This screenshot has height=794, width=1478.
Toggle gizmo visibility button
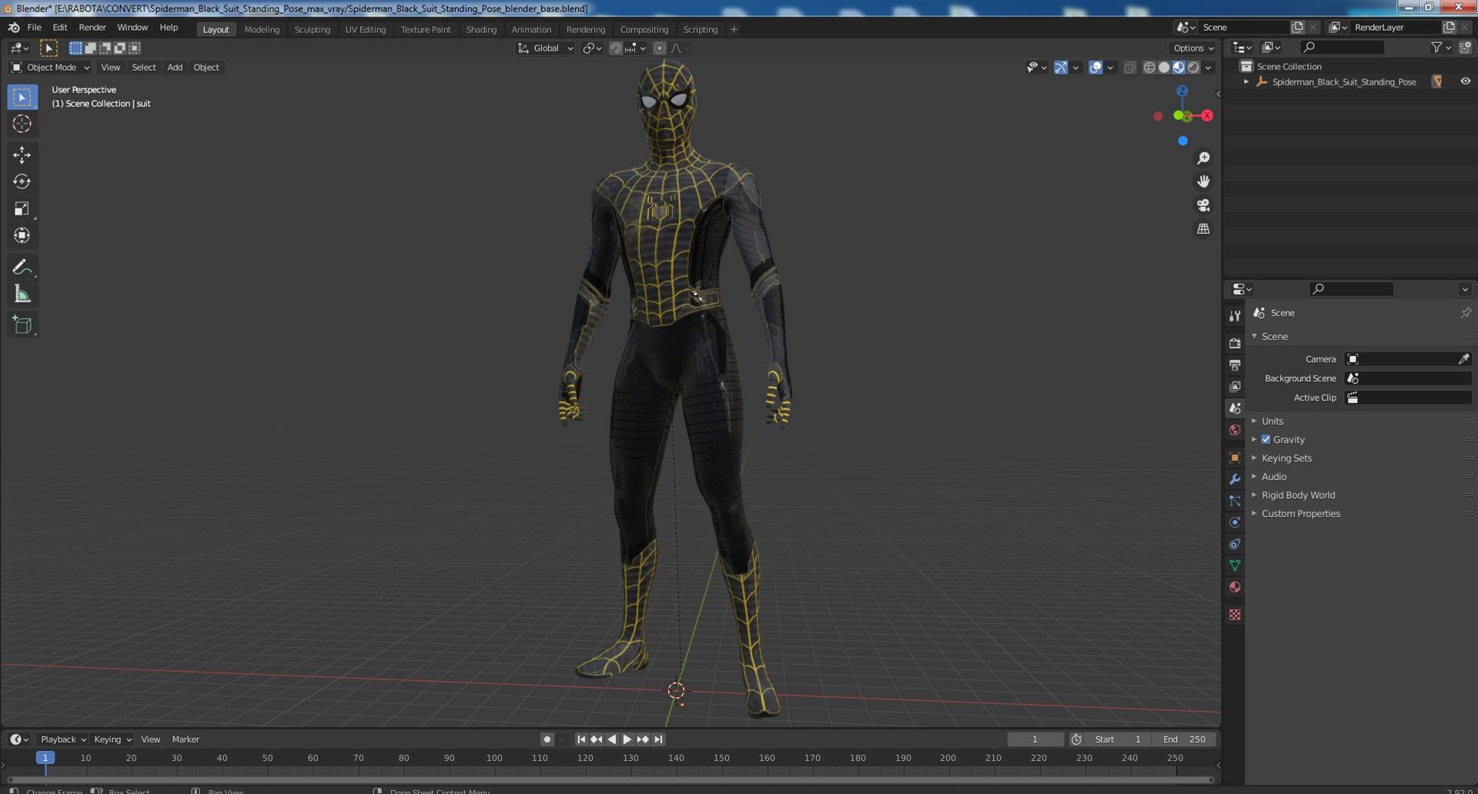pyautogui.click(x=1061, y=68)
